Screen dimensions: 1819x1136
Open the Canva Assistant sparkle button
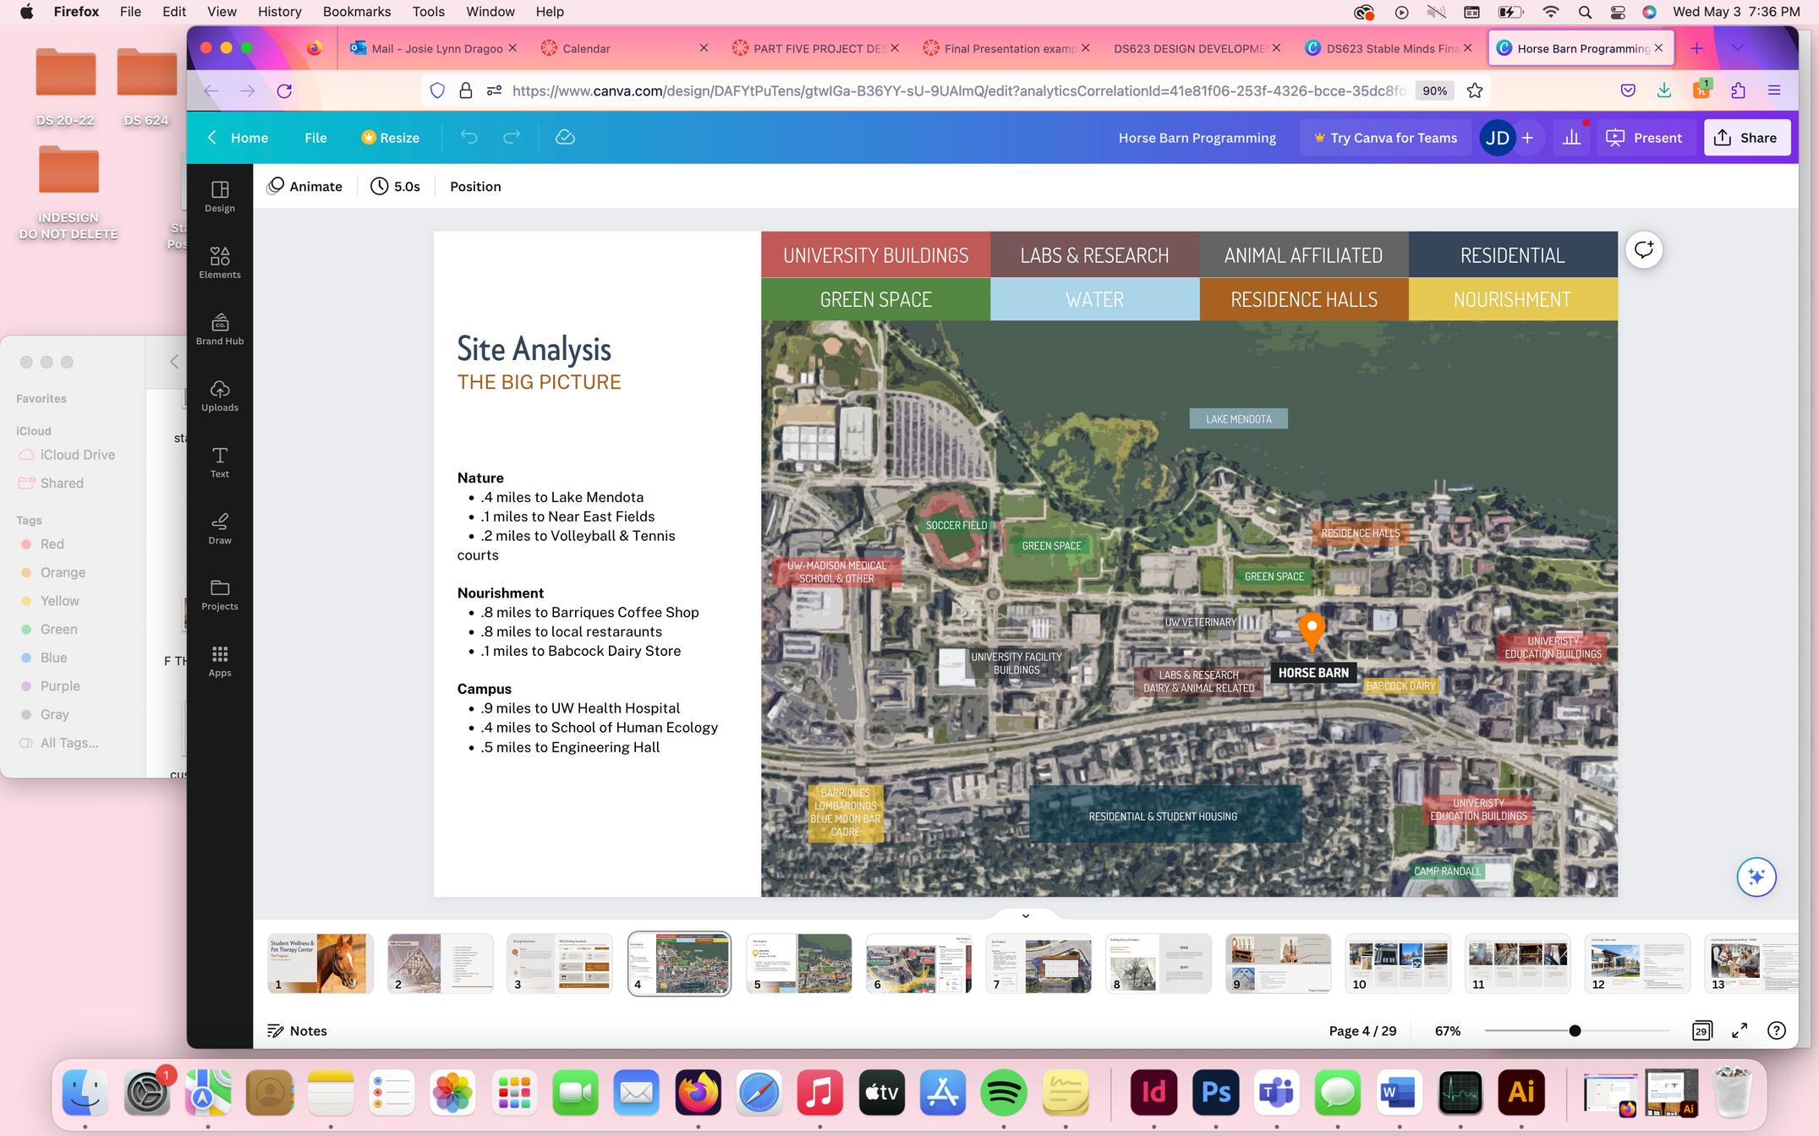pos(1756,877)
